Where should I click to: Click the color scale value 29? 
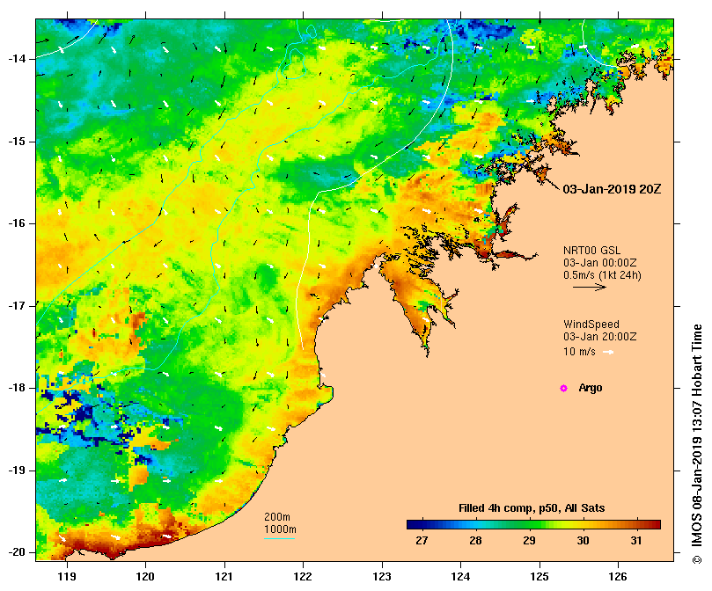tap(529, 541)
